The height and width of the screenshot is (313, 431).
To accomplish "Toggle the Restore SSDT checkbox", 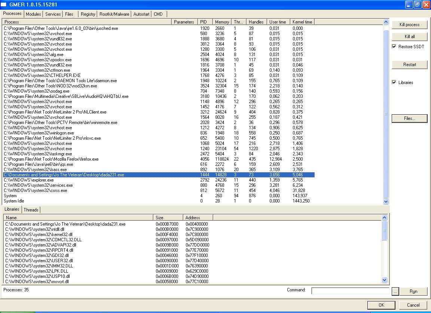I will 394,46.
